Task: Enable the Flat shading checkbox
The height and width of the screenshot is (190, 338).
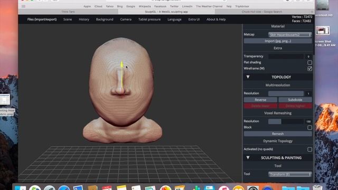Action: point(309,62)
